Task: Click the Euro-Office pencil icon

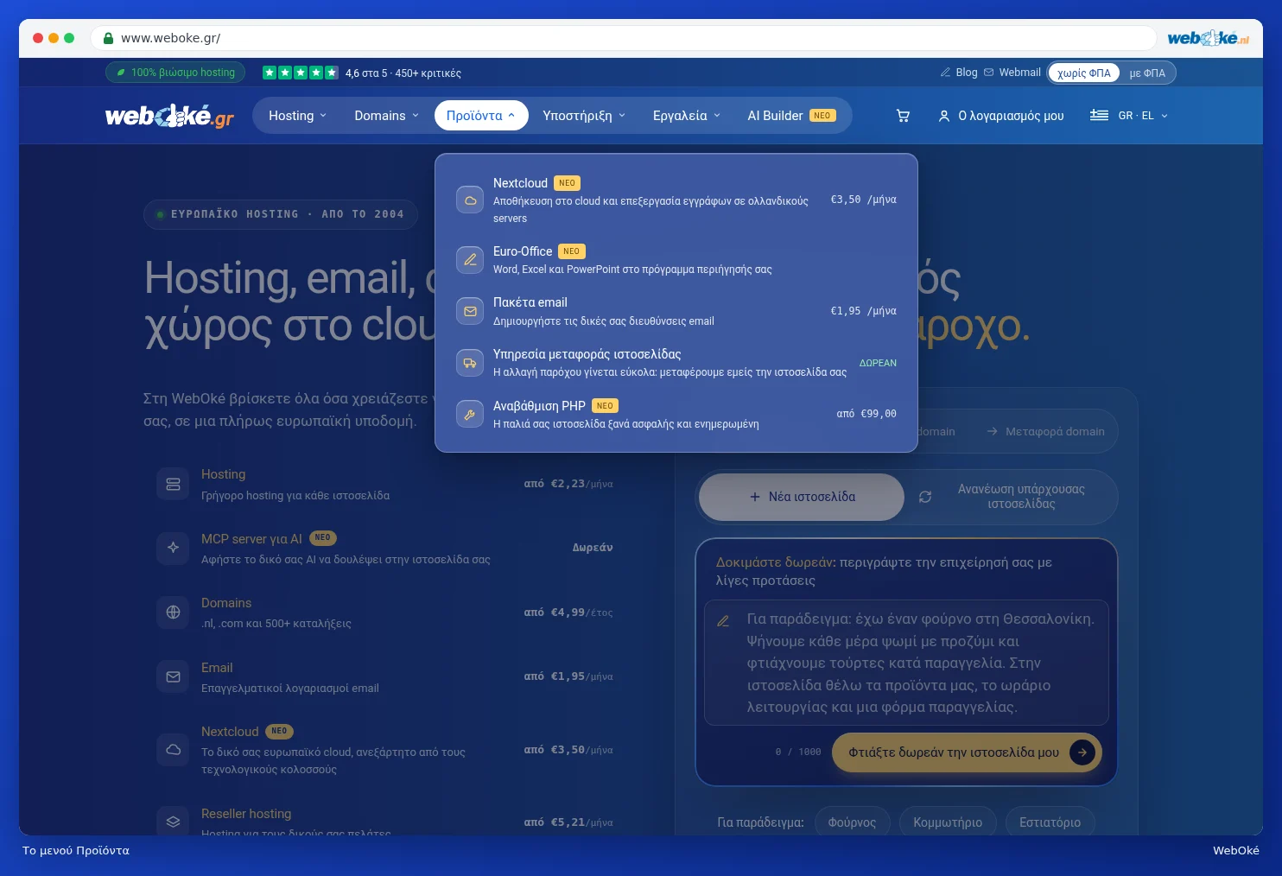Action: pyautogui.click(x=470, y=259)
